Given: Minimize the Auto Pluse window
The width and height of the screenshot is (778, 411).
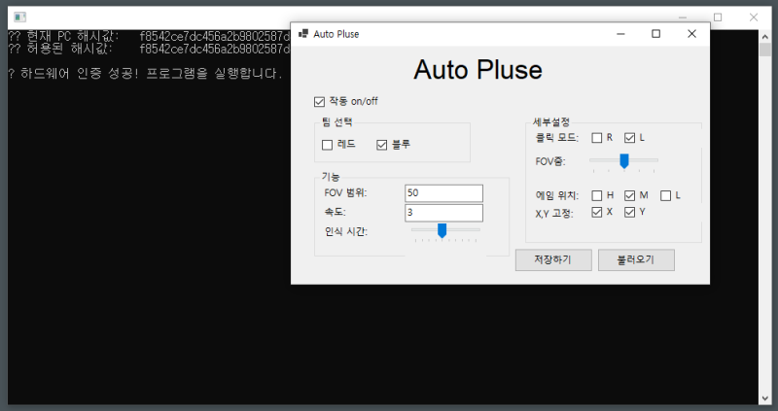Looking at the screenshot, I should [x=619, y=34].
